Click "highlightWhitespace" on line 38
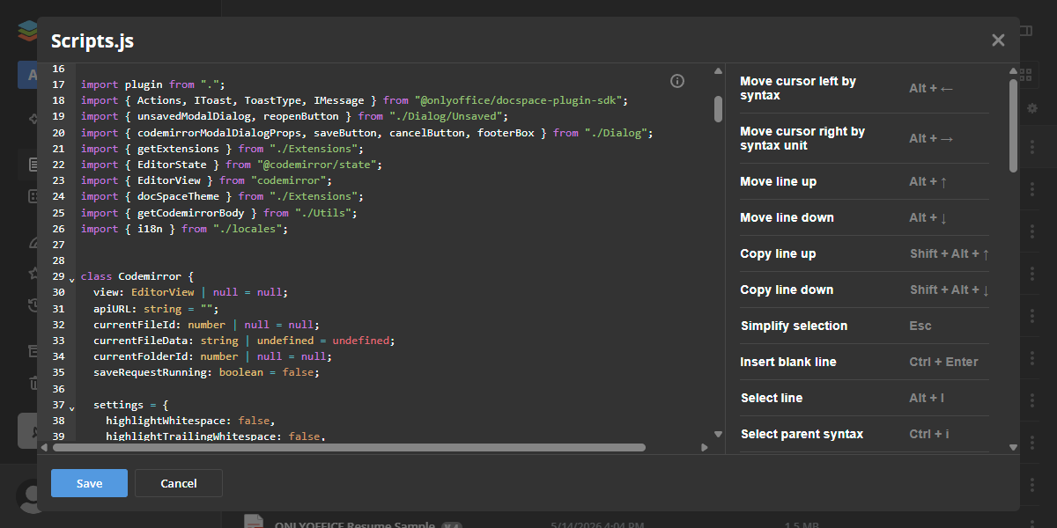This screenshot has height=528, width=1057. [166, 421]
